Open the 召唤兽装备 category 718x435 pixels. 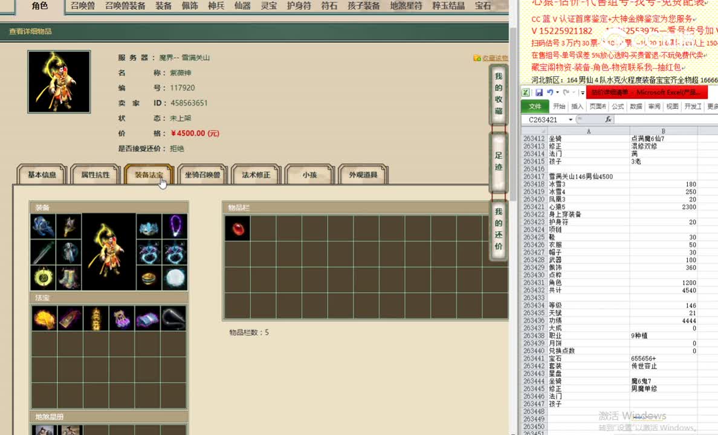pyautogui.click(x=125, y=6)
